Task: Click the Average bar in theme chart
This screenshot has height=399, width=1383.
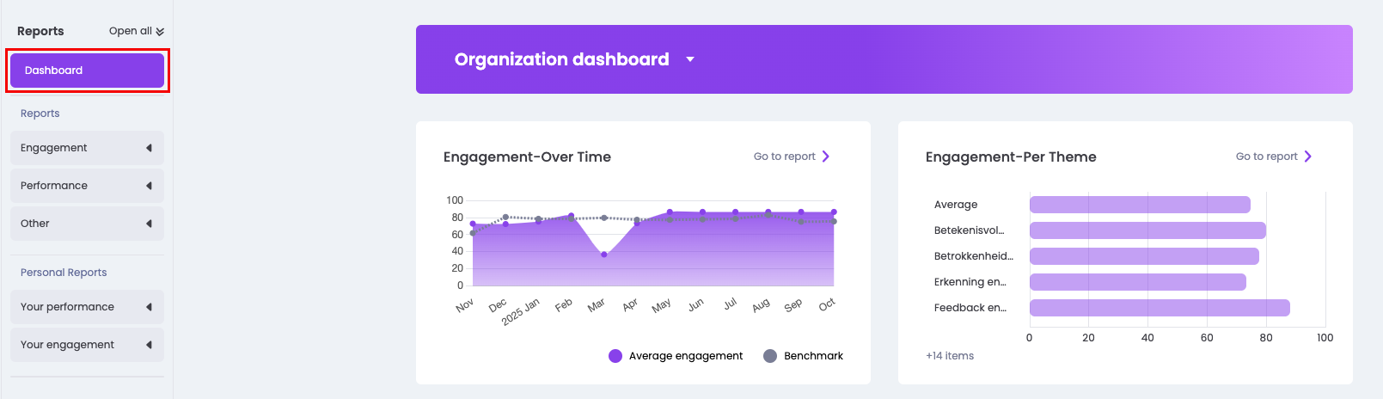Action: pos(1139,205)
